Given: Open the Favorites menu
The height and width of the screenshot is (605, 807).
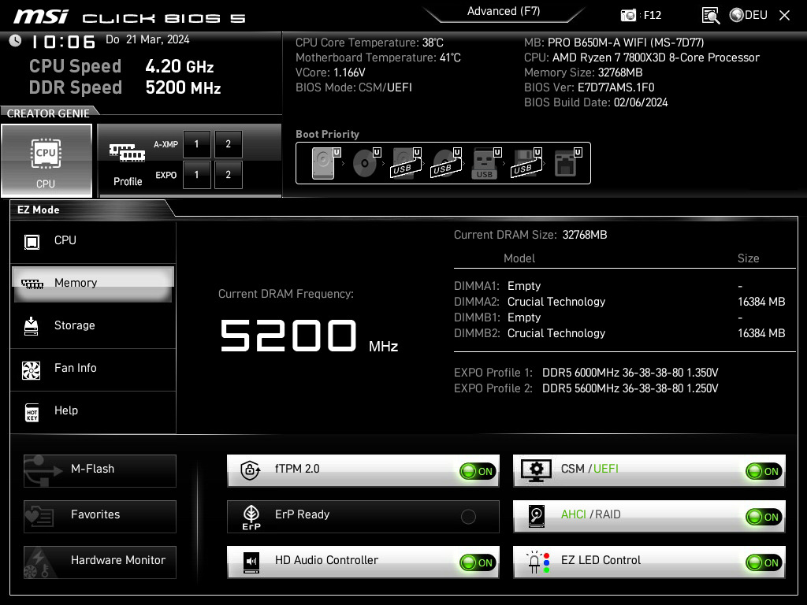Looking at the screenshot, I should pos(100,517).
